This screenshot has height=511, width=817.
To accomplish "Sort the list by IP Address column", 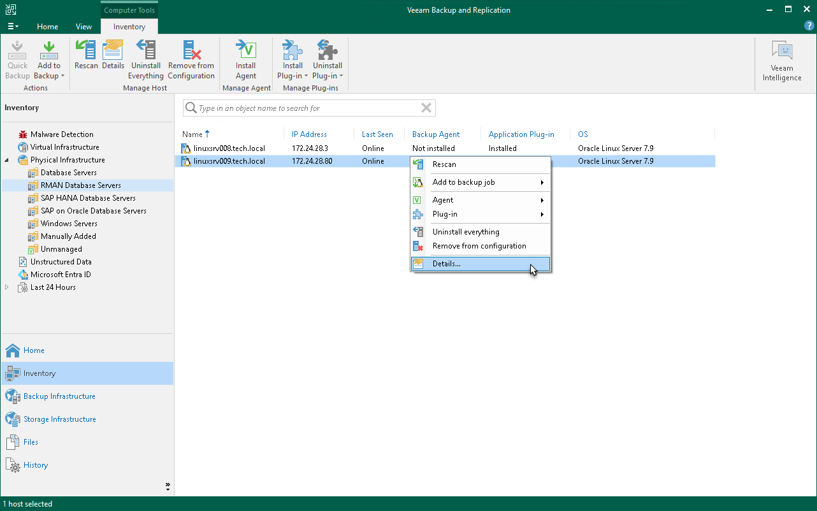I will tap(309, 134).
